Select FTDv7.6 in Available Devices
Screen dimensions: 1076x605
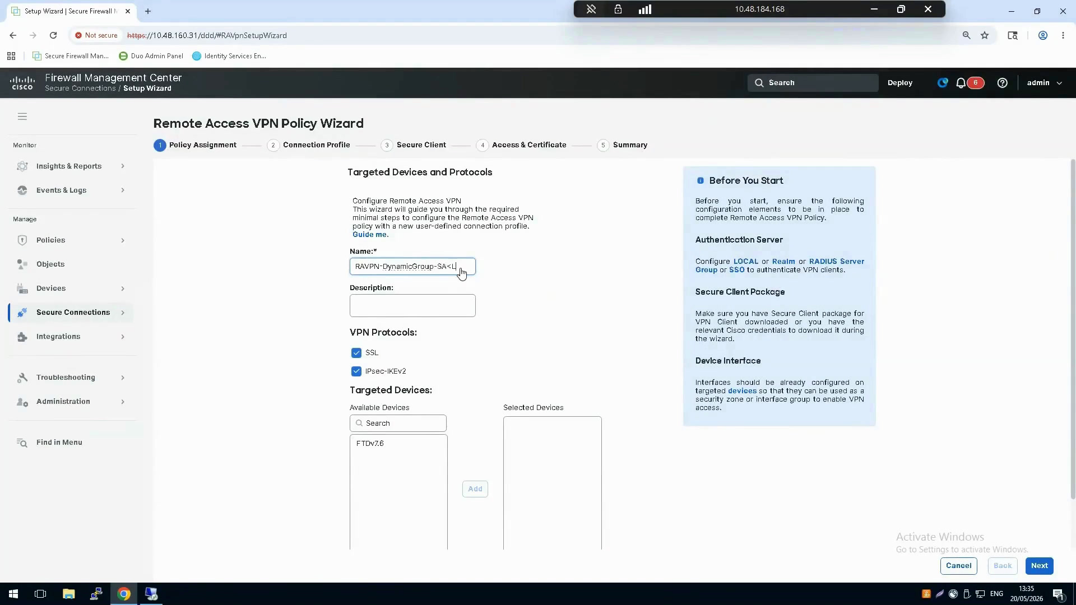(370, 444)
